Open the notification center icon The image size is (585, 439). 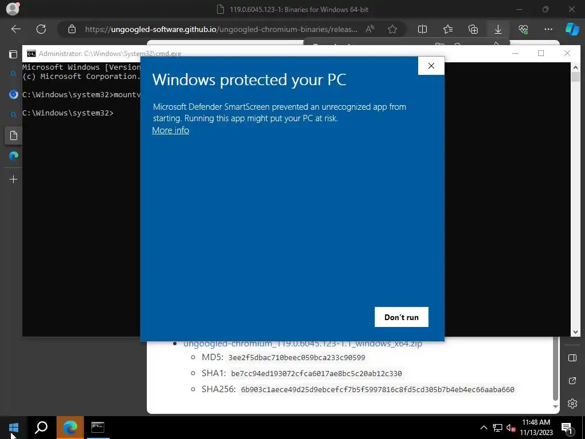click(567, 428)
